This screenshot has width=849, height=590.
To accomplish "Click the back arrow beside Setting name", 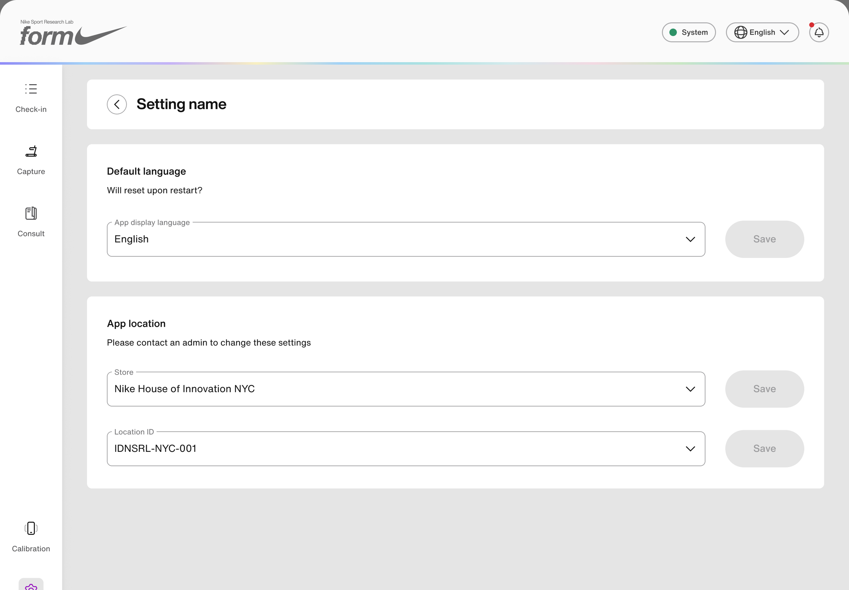I will click(117, 104).
